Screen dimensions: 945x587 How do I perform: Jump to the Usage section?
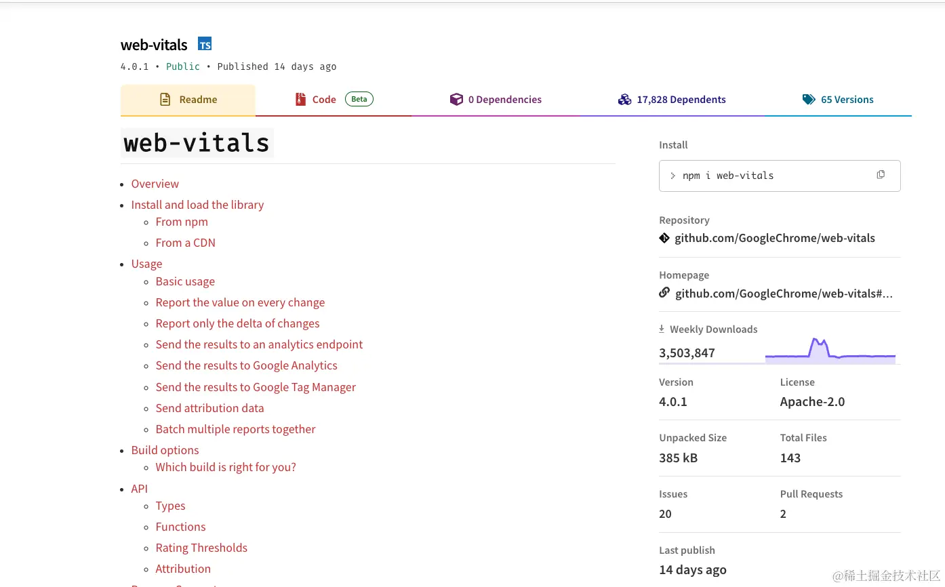(x=146, y=264)
